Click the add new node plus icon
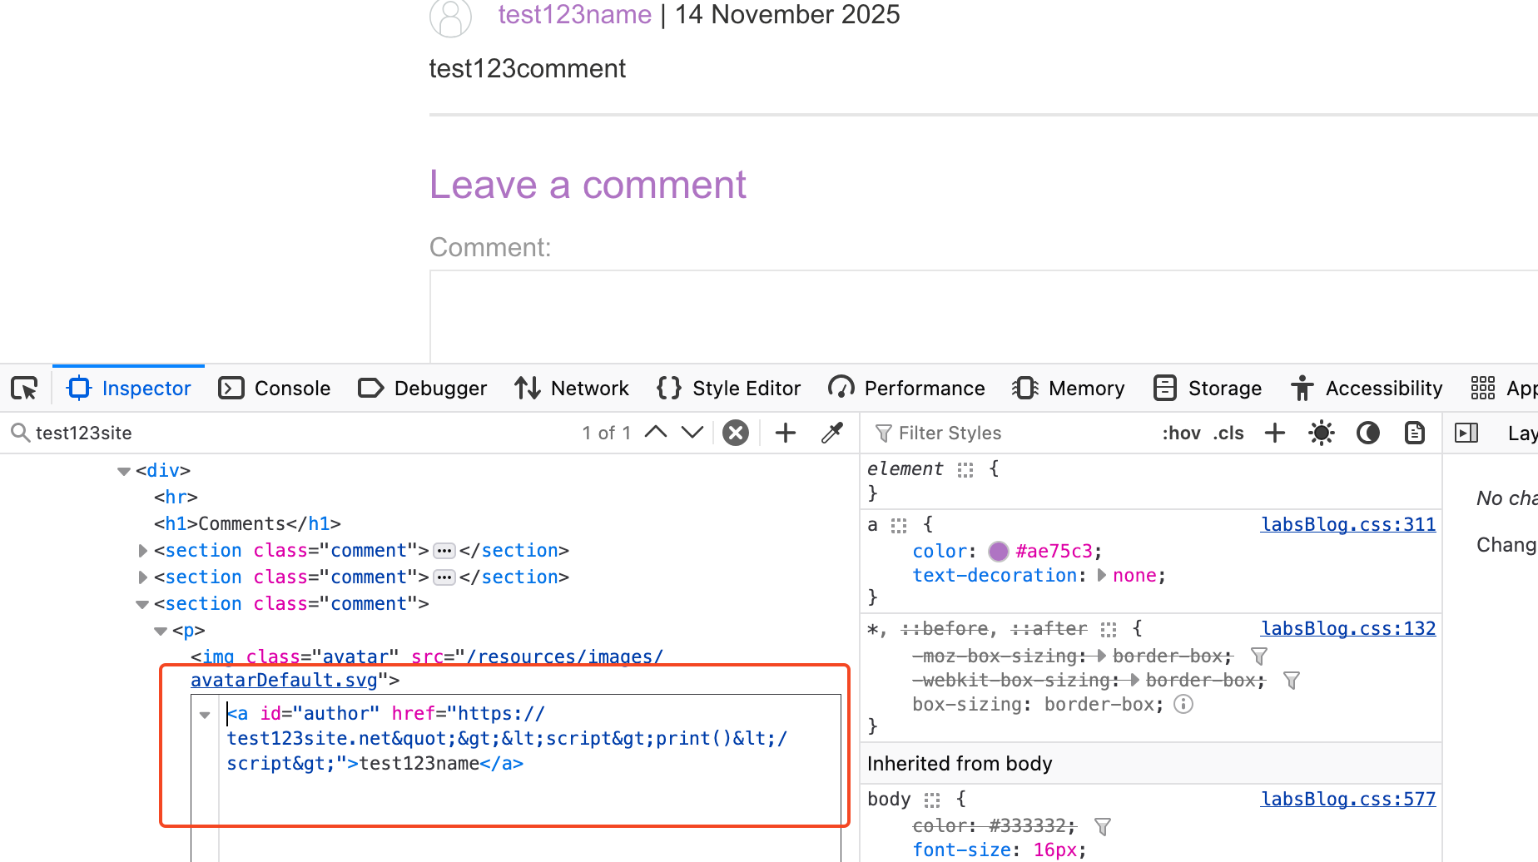Image resolution: width=1538 pixels, height=862 pixels. tap(785, 433)
